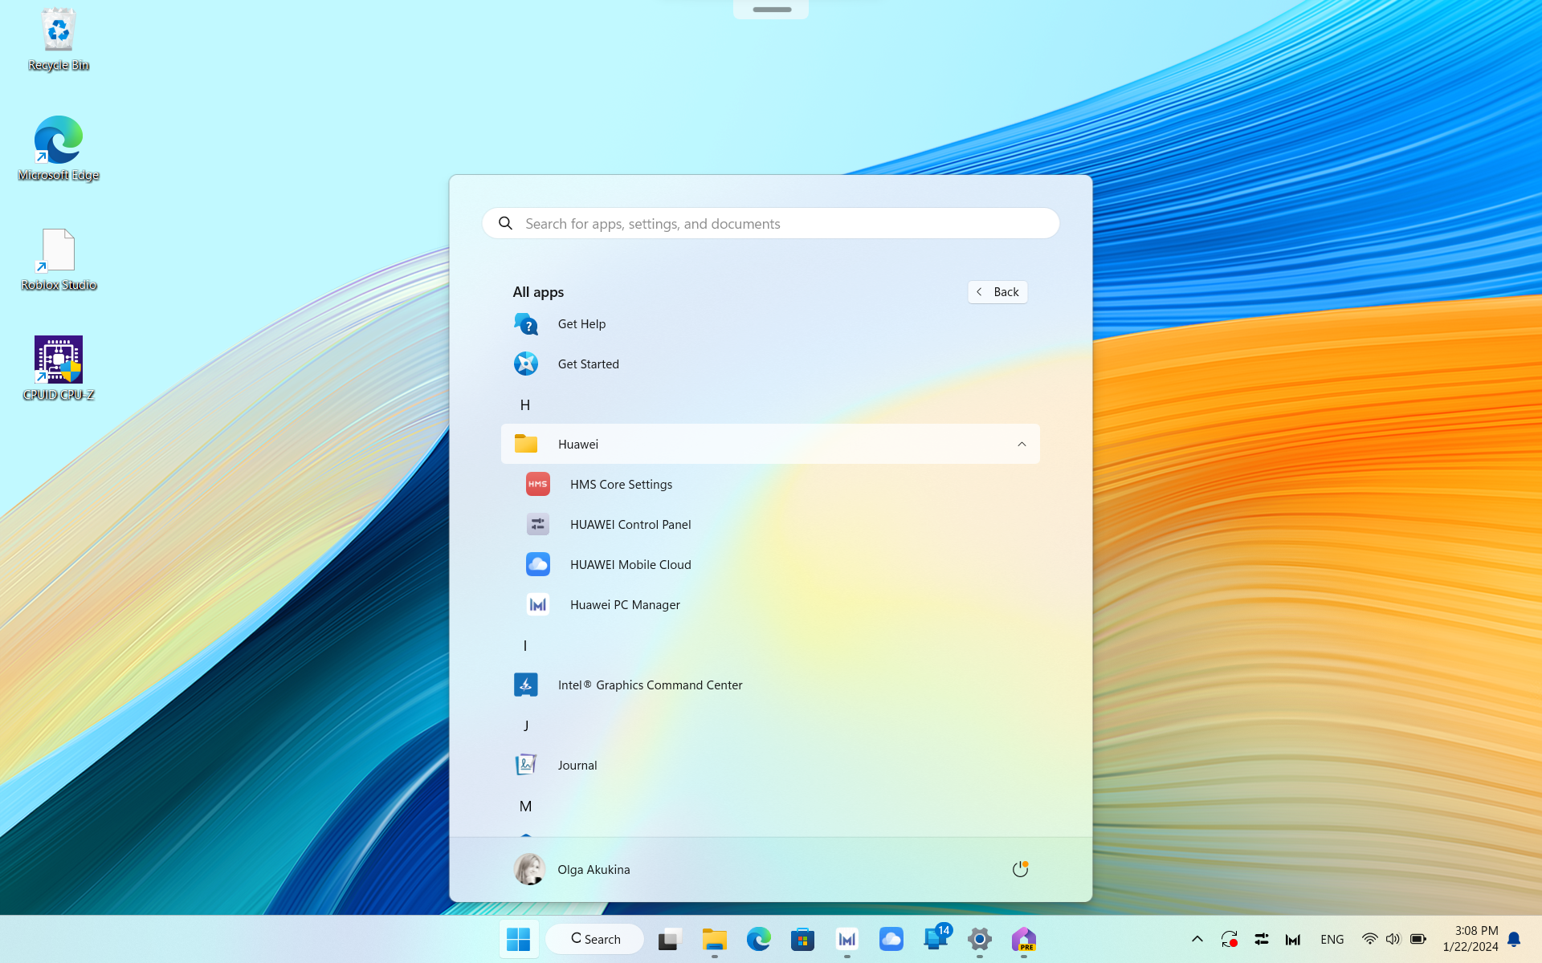1542x963 pixels.
Task: Open Microsoft Store on taskbar
Action: pos(803,939)
